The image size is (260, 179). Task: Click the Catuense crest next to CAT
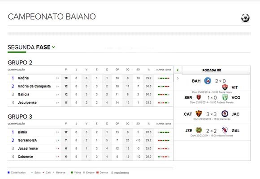(x=199, y=114)
